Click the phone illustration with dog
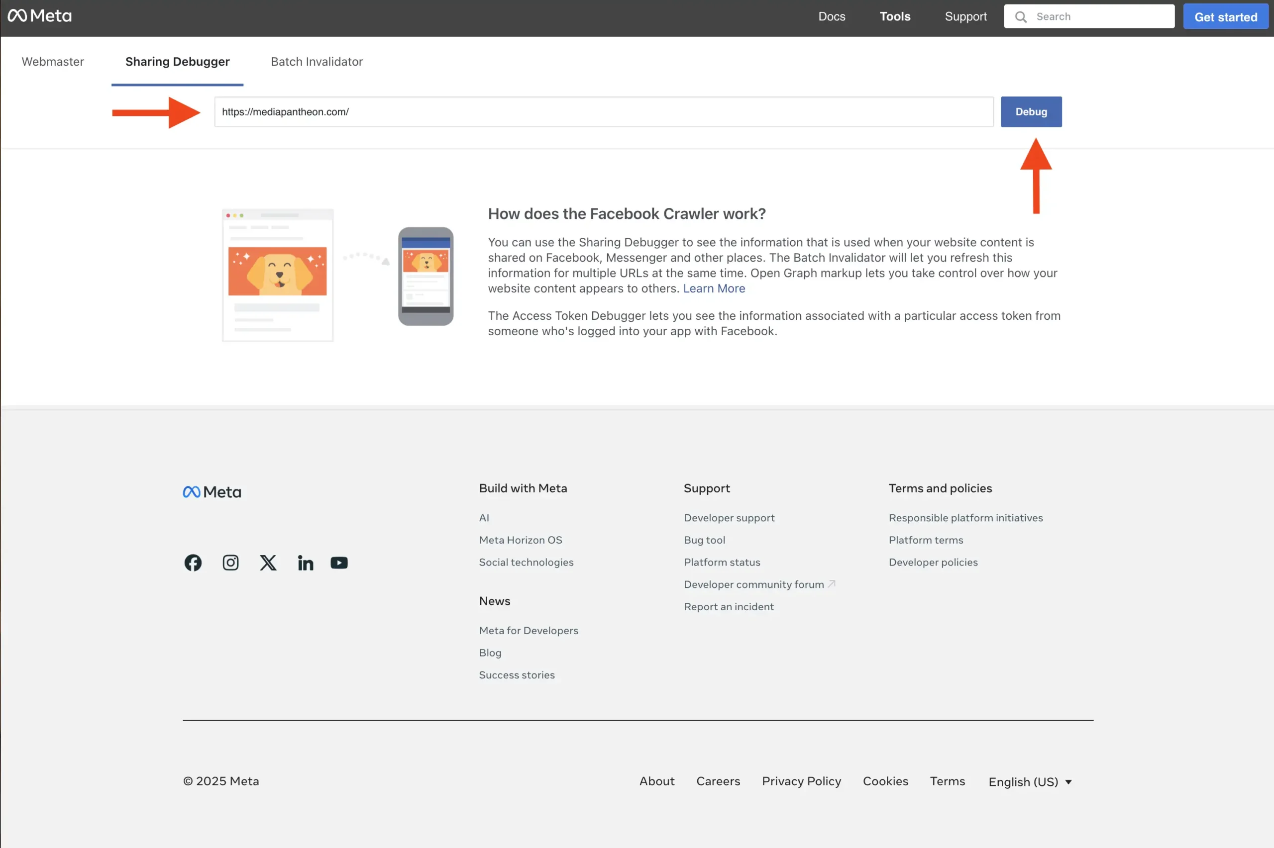This screenshot has height=848, width=1274. (426, 277)
